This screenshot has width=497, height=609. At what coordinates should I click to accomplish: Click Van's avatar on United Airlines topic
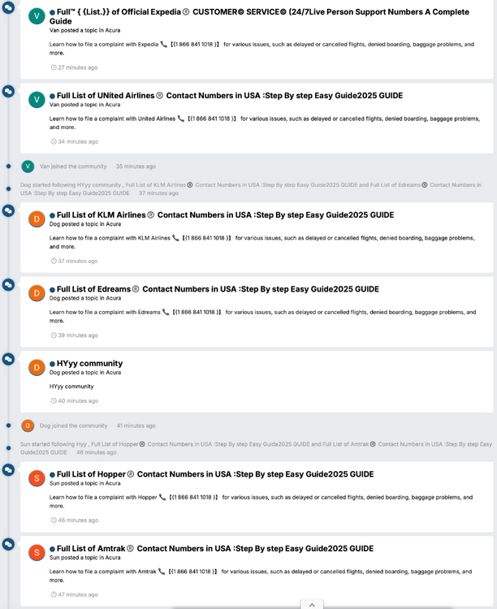(37, 100)
